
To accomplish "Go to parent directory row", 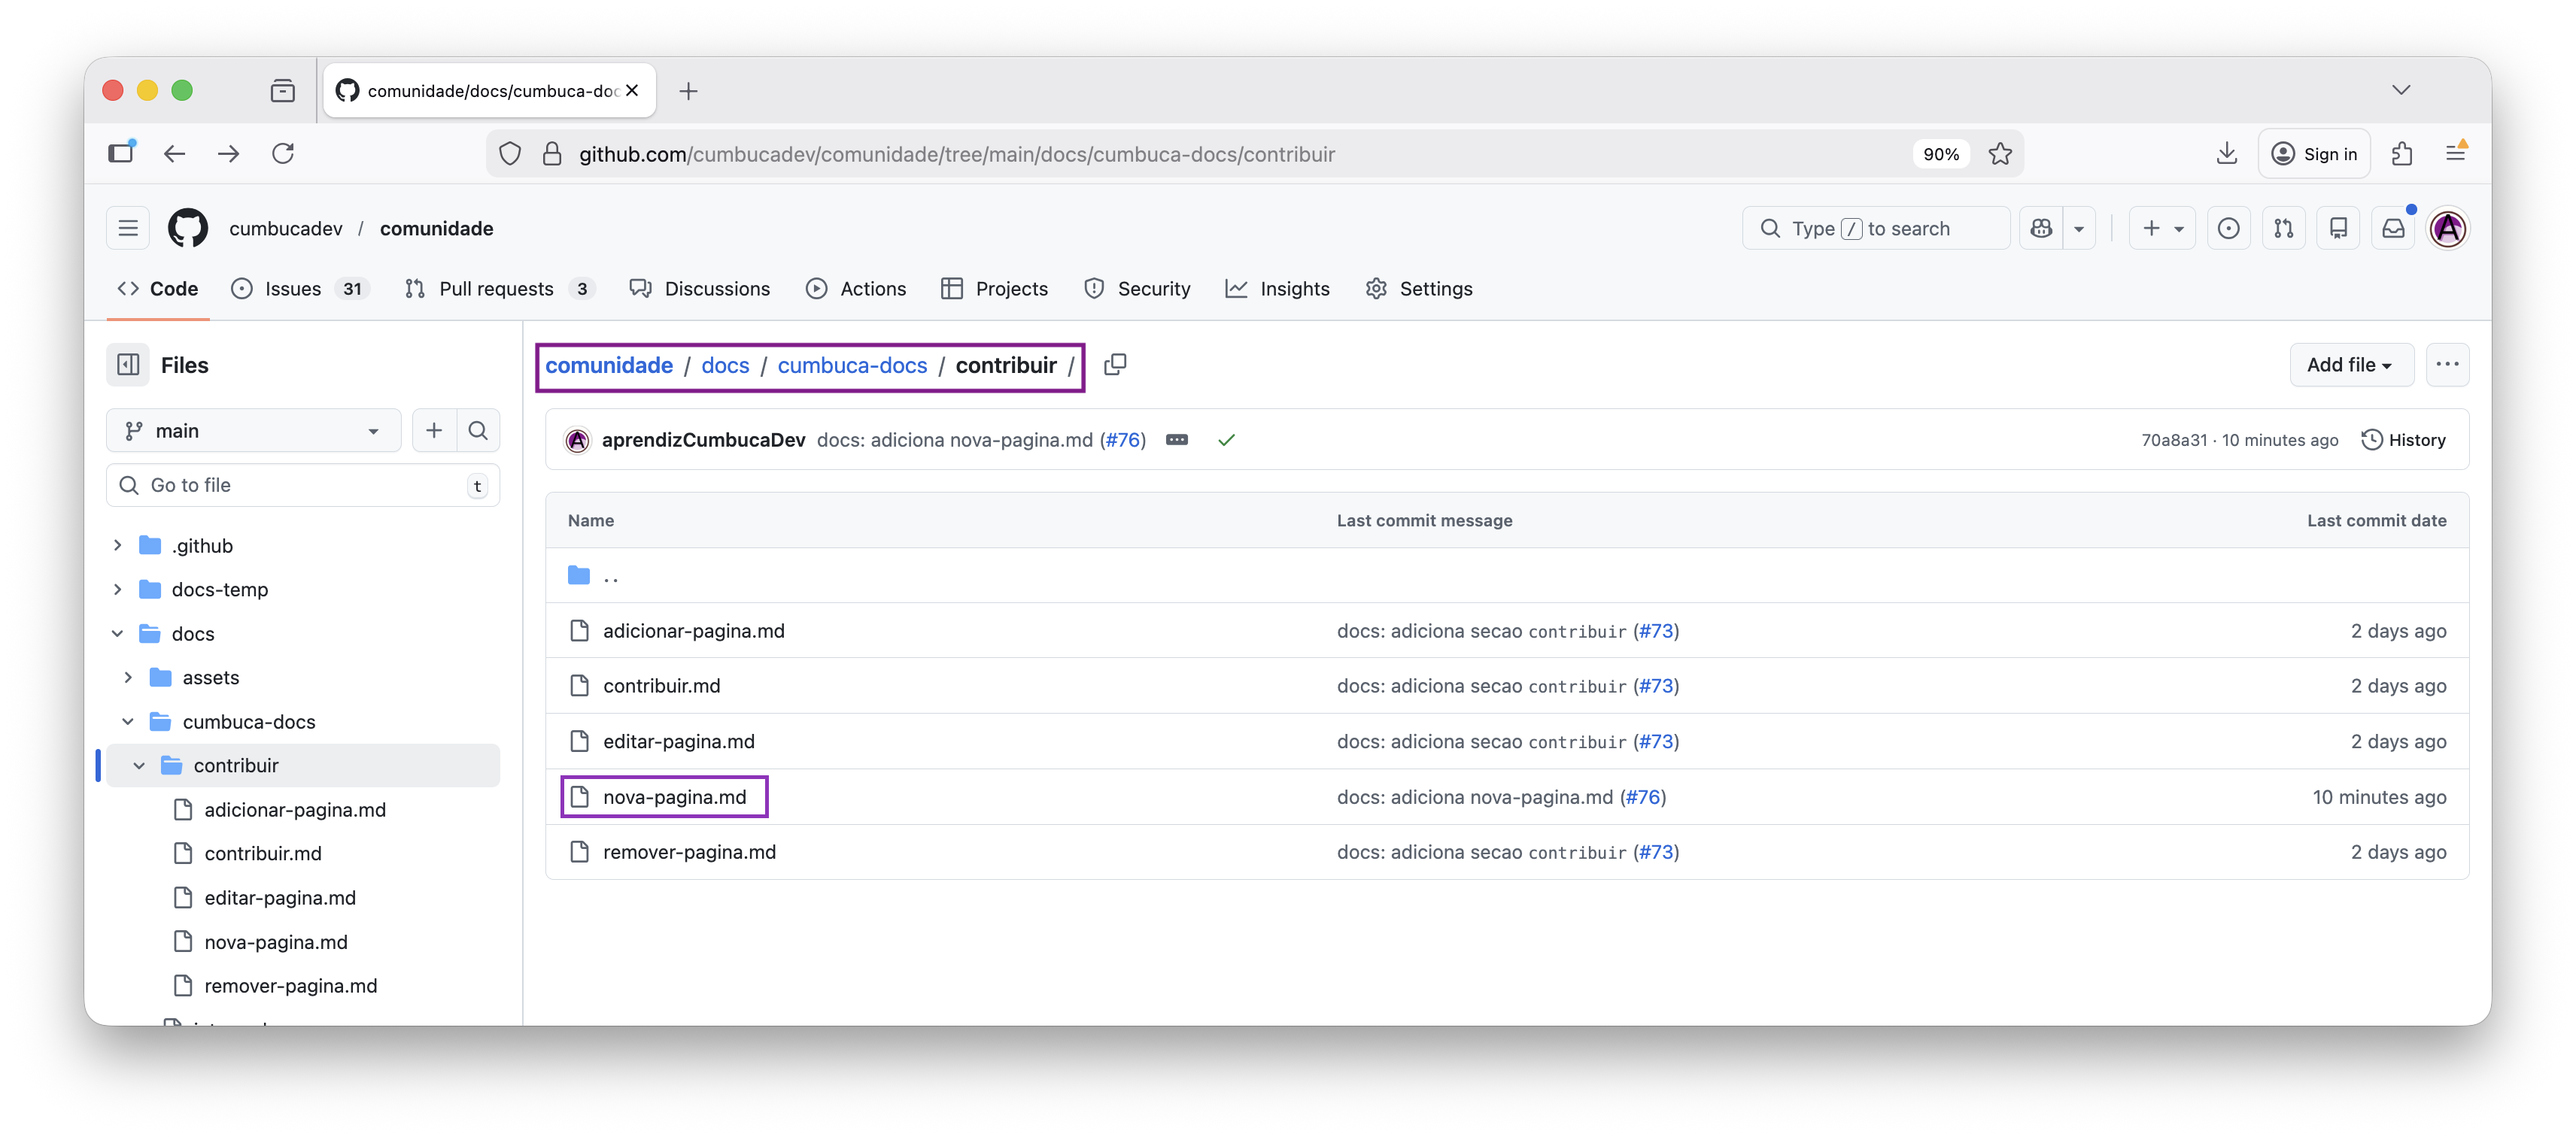I will [1507, 575].
